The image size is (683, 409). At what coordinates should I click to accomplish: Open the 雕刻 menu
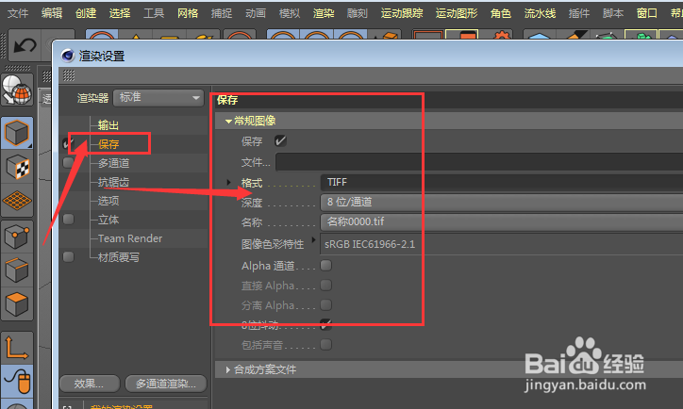358,13
